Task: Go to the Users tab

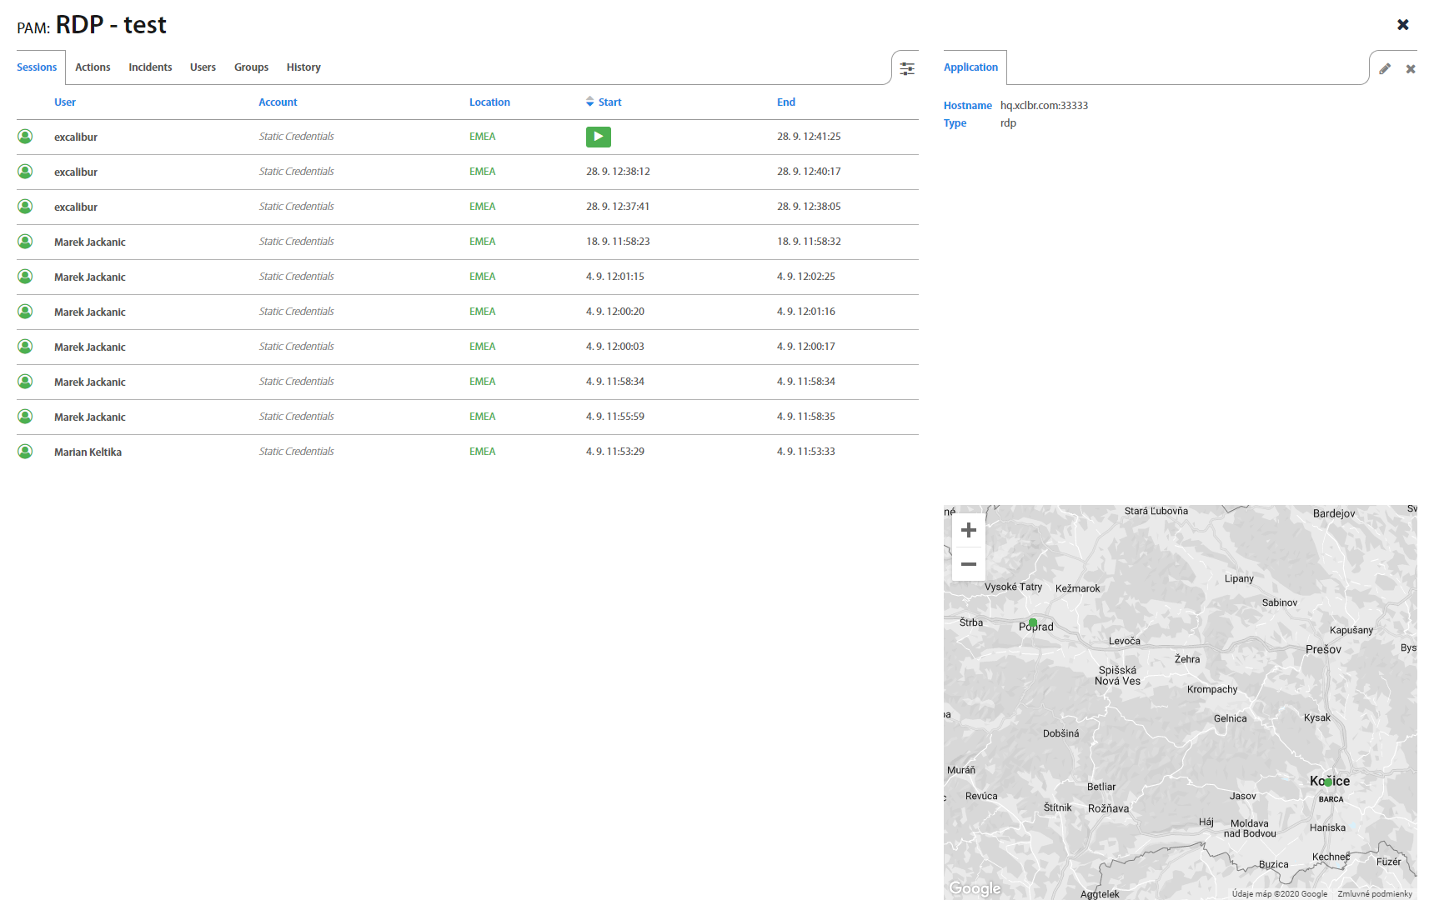Action: [x=203, y=67]
